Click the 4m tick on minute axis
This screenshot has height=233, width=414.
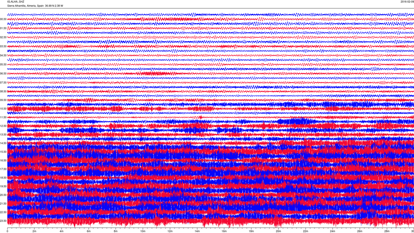click(62, 231)
